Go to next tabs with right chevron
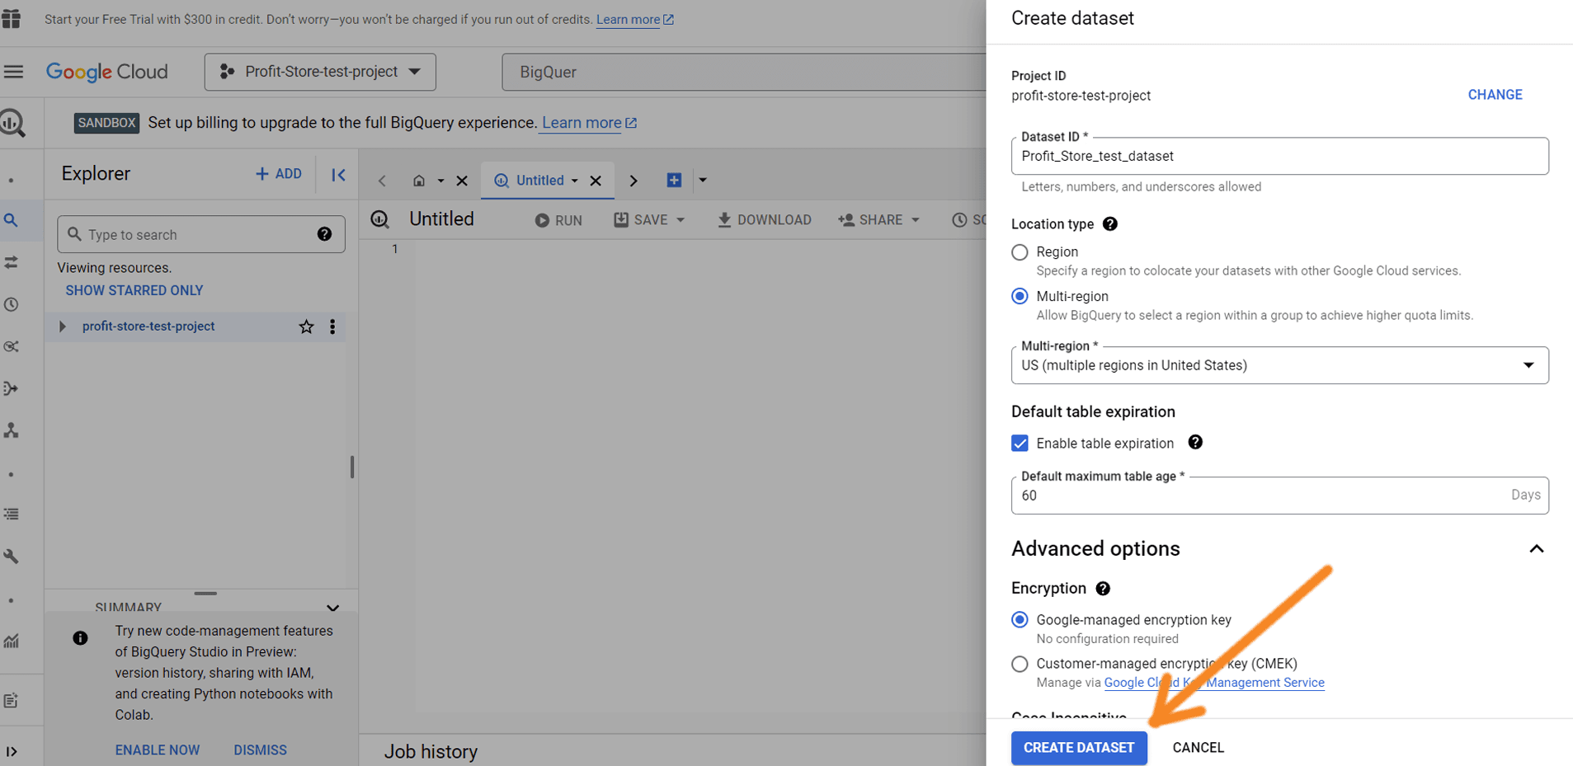The height and width of the screenshot is (766, 1573). point(633,181)
